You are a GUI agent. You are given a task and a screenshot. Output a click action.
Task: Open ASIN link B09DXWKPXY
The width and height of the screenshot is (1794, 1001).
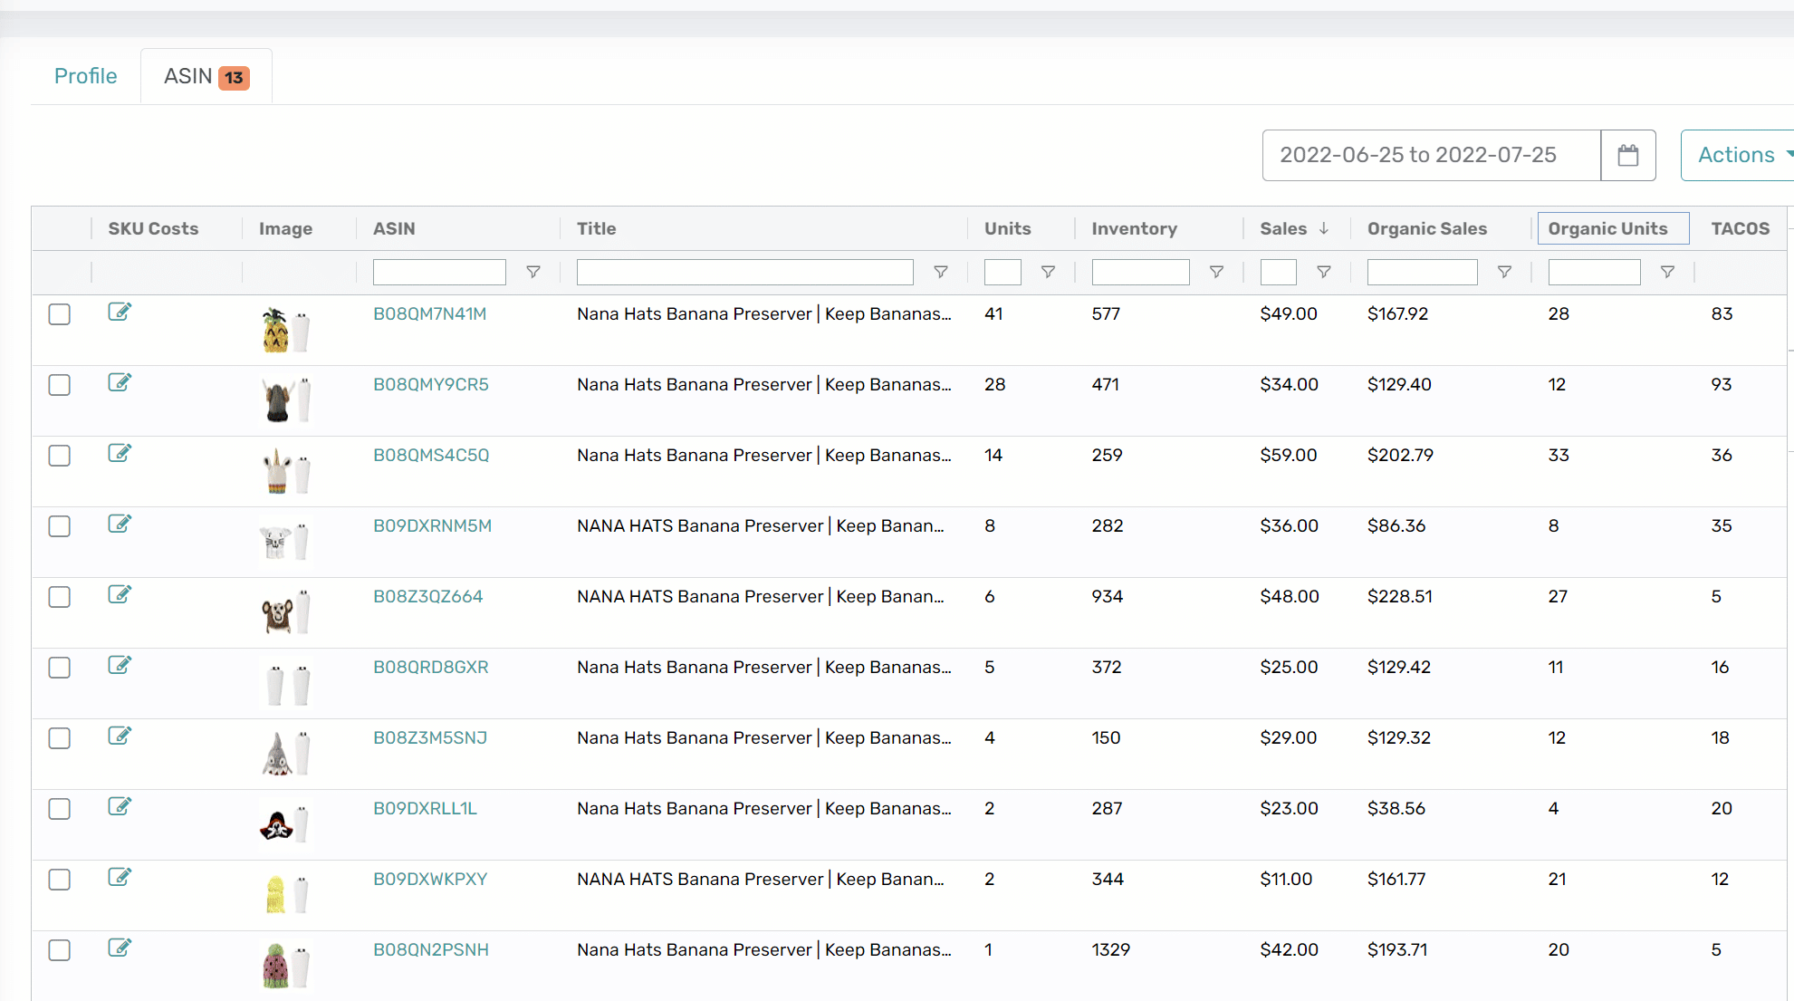point(430,879)
